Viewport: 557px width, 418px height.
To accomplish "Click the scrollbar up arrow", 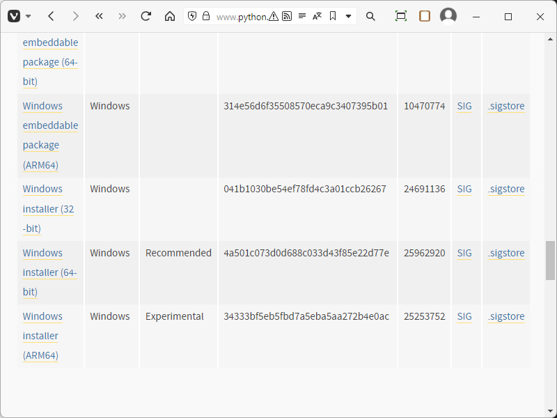I will pyautogui.click(x=550, y=39).
